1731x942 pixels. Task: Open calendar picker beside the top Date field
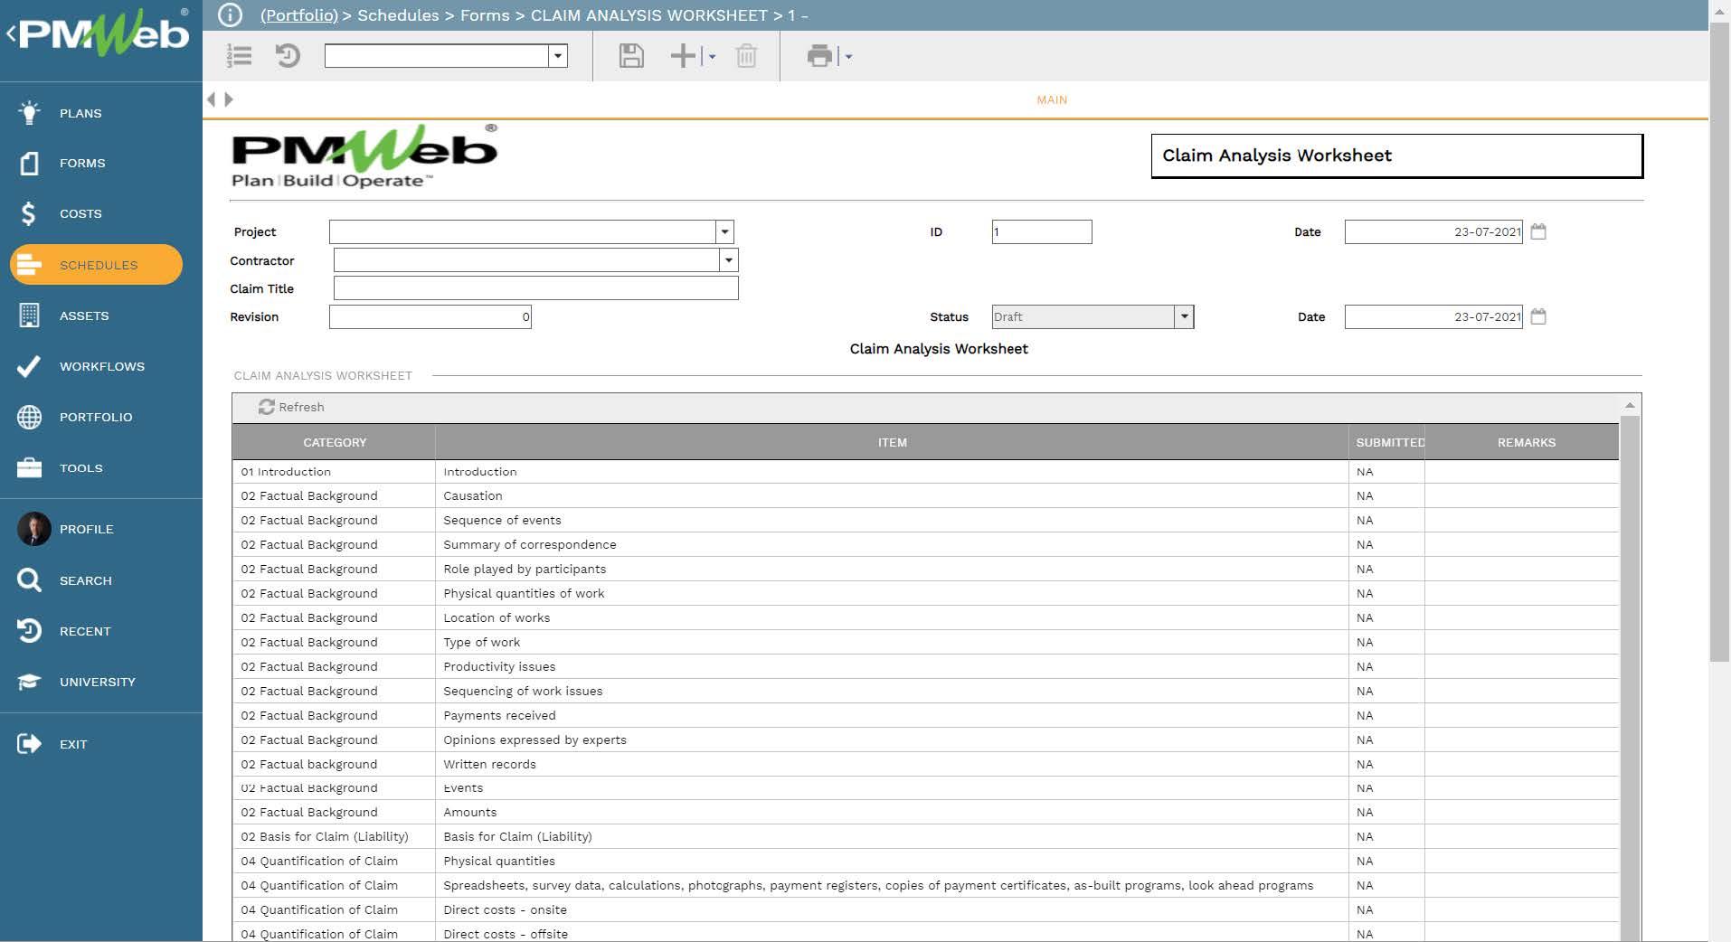[1538, 231]
